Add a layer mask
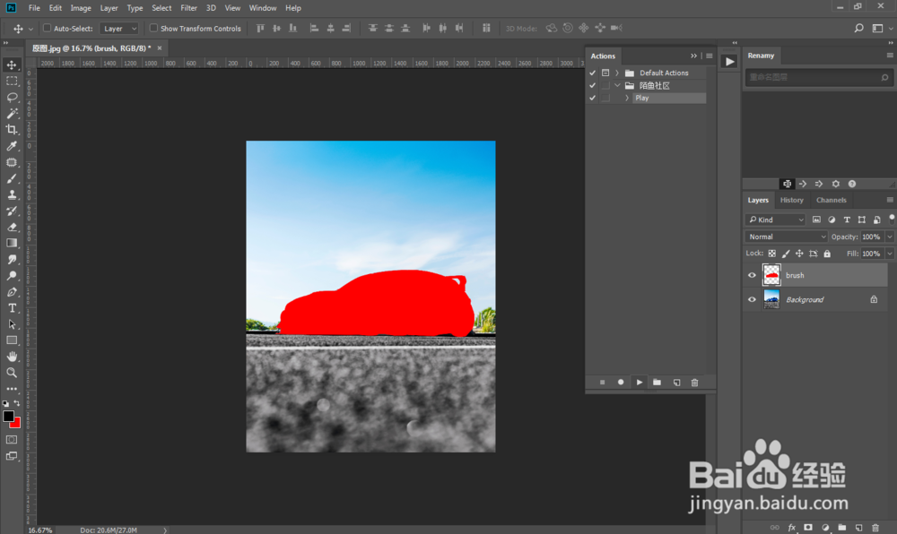Image resolution: width=897 pixels, height=534 pixels. click(x=808, y=528)
